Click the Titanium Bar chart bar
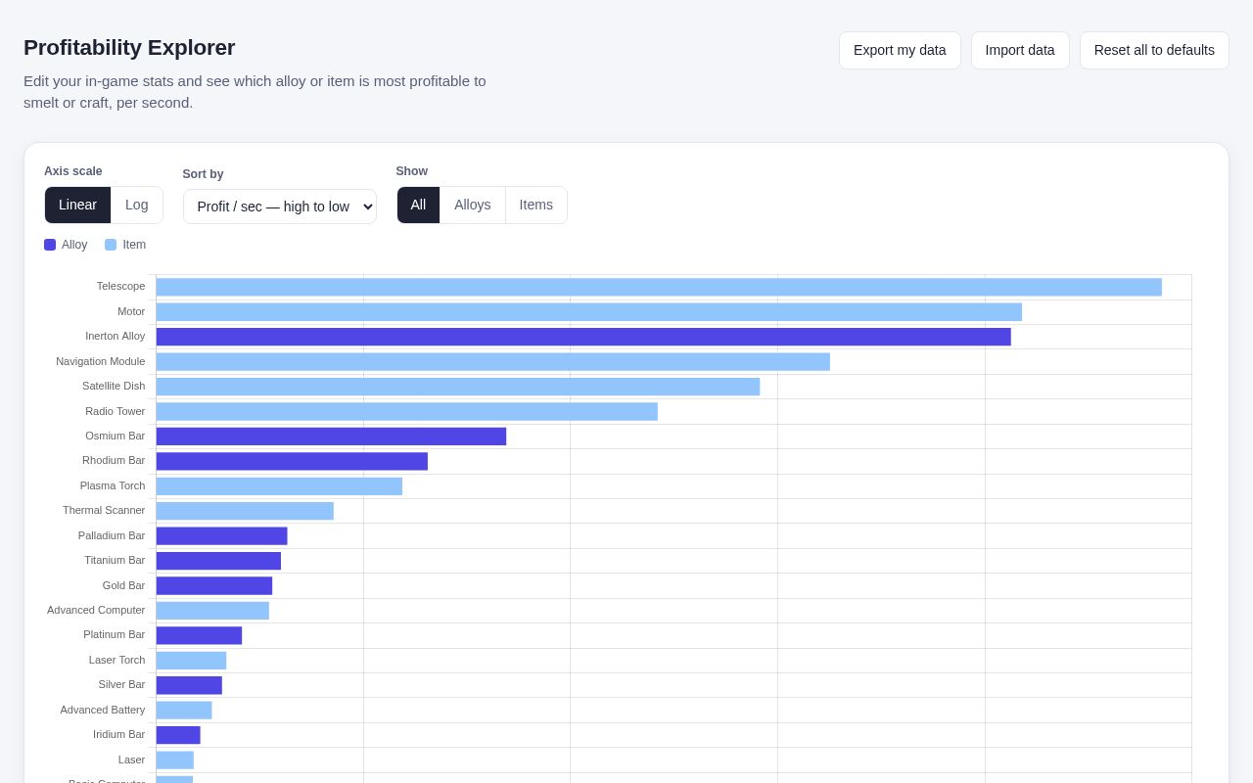 218,561
